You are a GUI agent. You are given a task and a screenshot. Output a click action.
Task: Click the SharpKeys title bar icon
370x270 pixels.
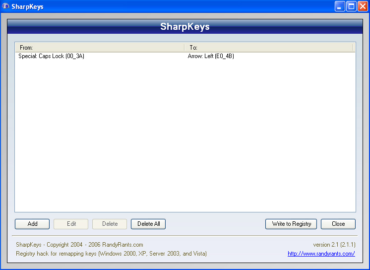[5, 6]
